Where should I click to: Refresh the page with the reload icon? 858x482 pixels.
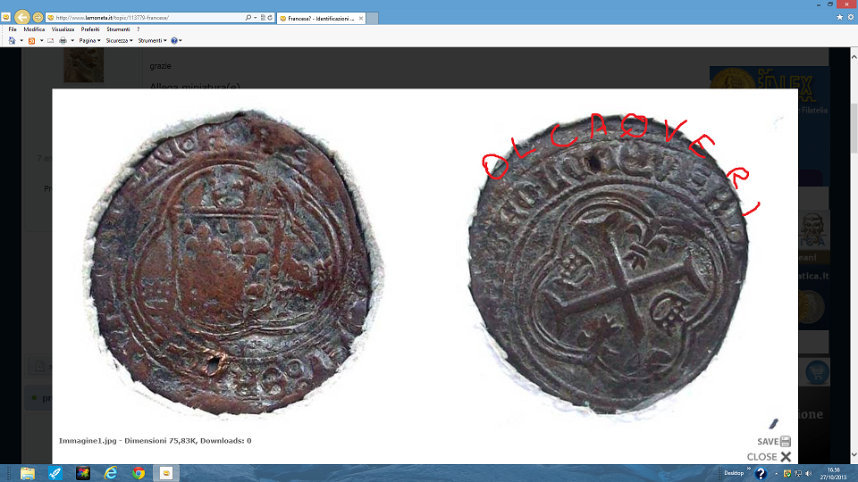pyautogui.click(x=270, y=18)
